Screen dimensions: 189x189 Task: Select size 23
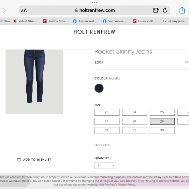[107, 112]
